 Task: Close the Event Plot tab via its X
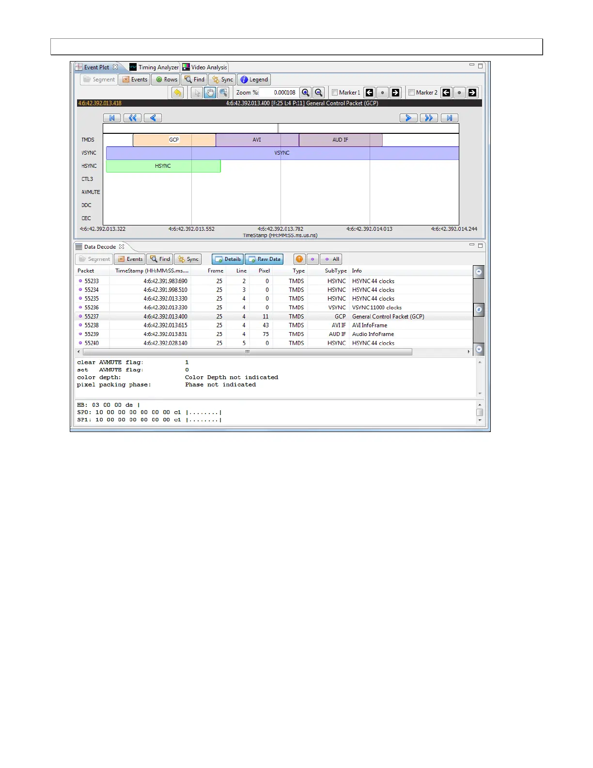pyautogui.click(x=115, y=67)
